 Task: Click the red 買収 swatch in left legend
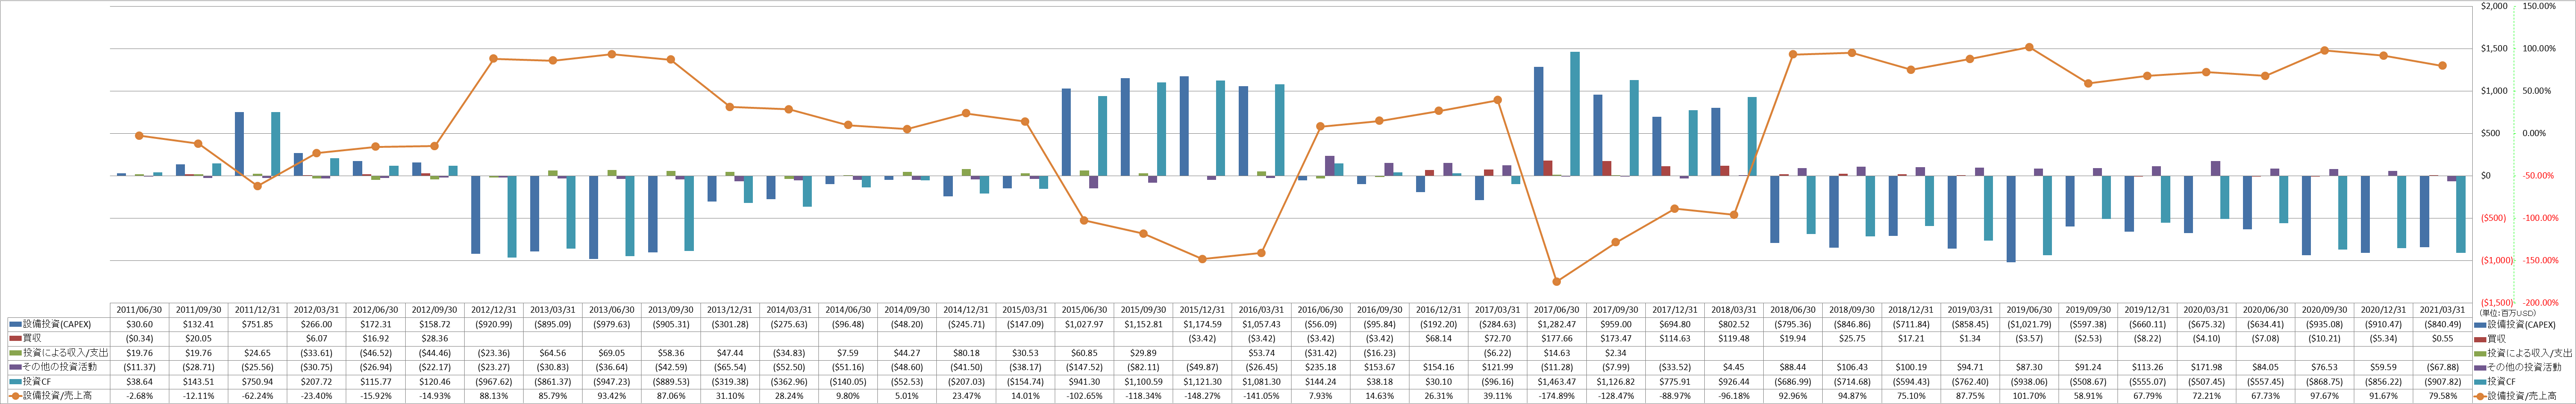[x=15, y=339]
